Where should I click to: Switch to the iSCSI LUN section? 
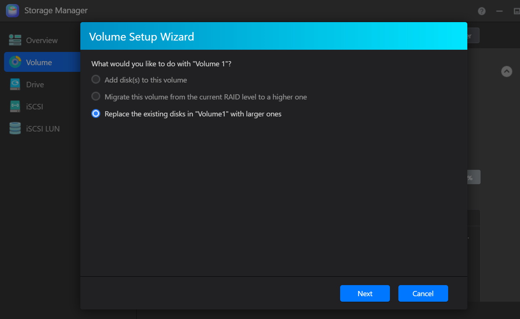pyautogui.click(x=43, y=128)
